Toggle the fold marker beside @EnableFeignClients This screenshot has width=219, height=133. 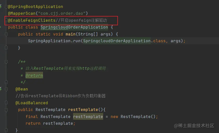pyautogui.click(x=6, y=20)
